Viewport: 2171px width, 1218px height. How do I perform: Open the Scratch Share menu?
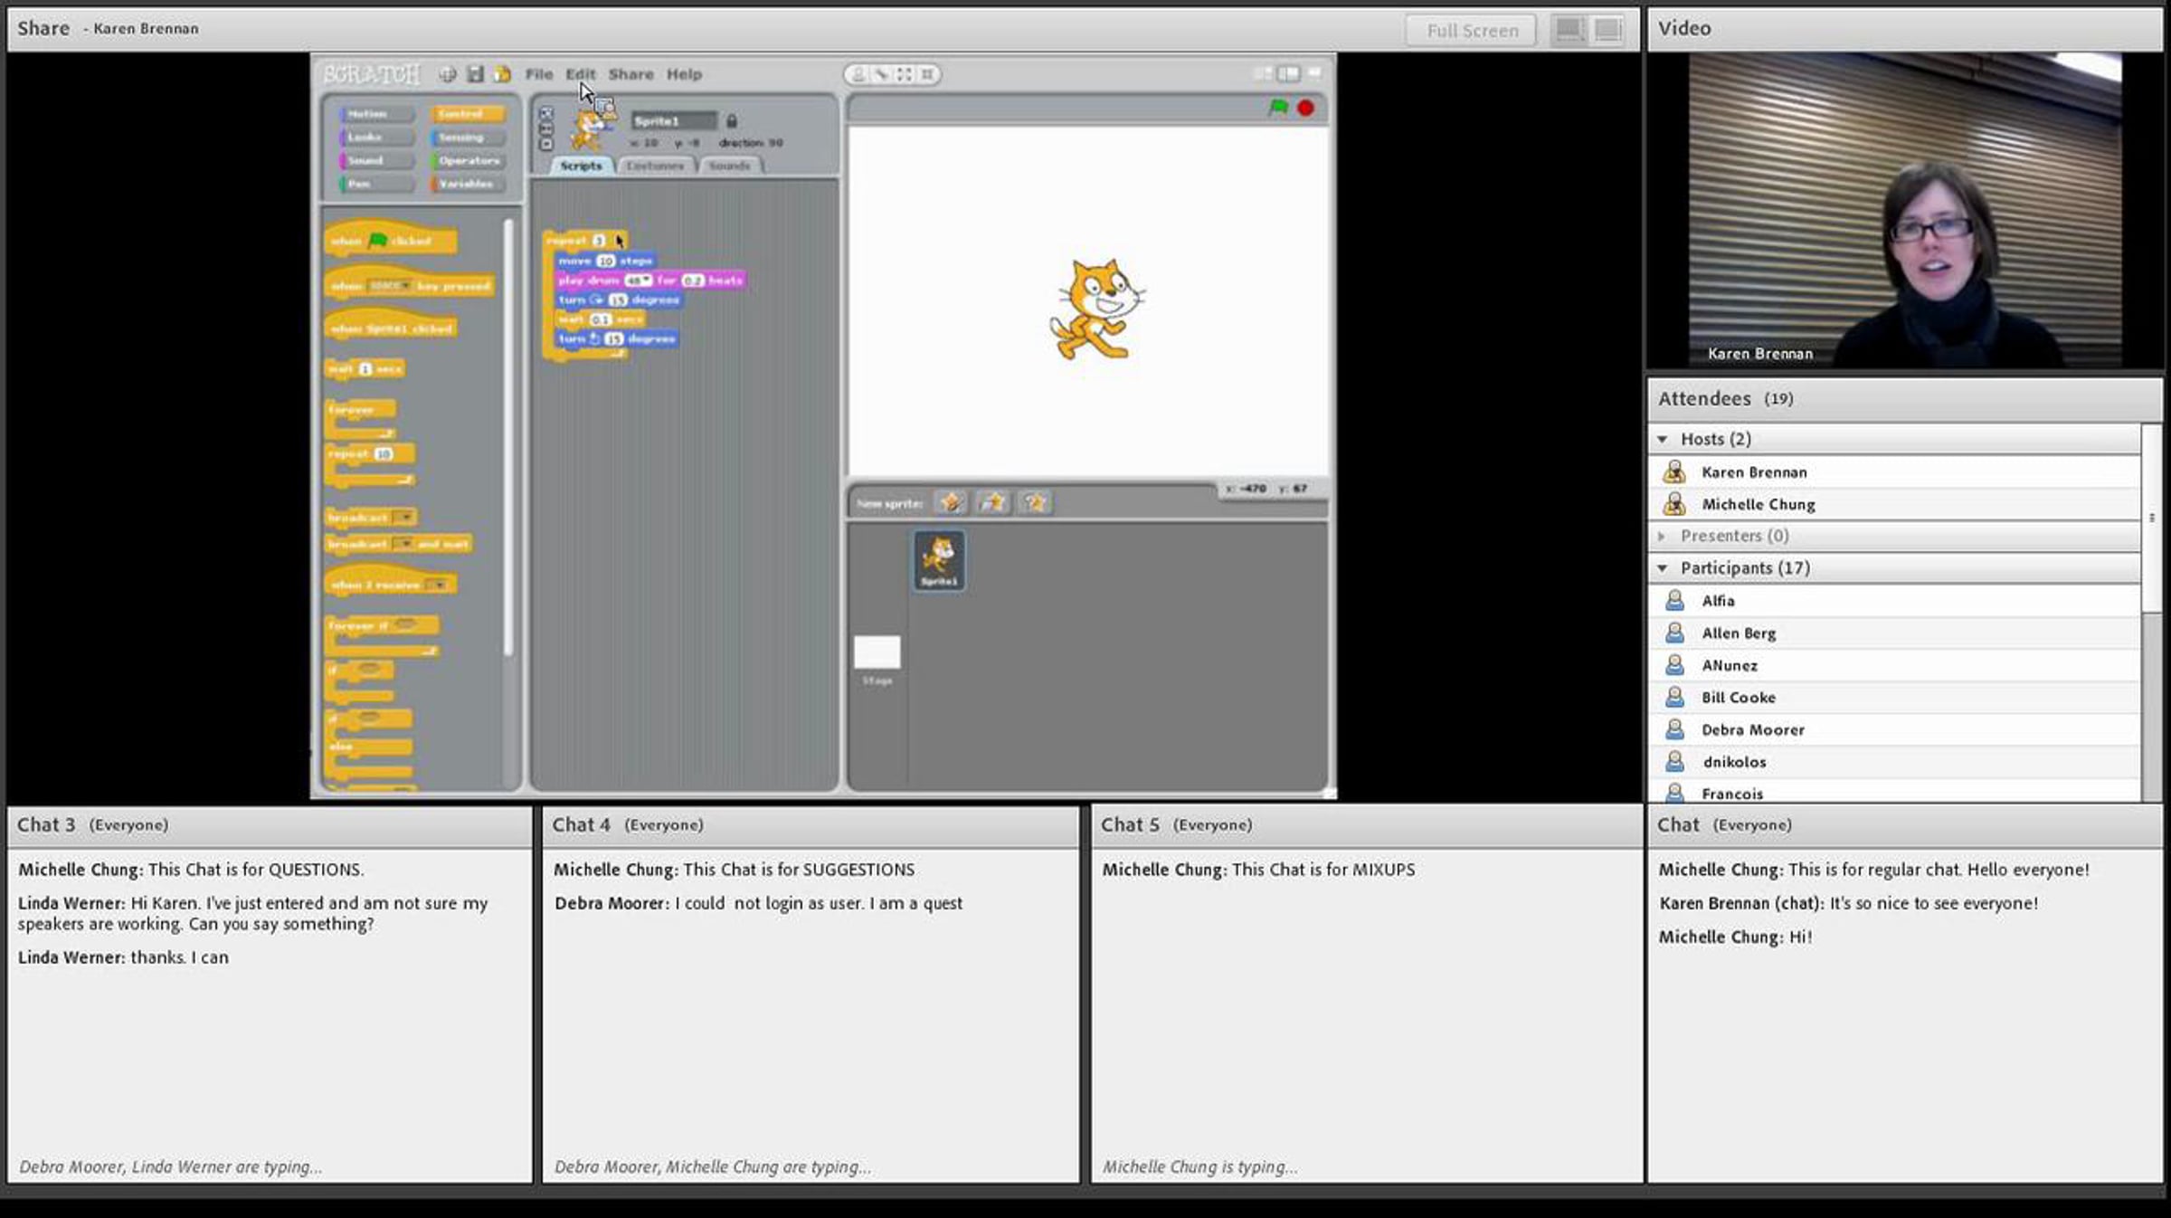pos(631,74)
